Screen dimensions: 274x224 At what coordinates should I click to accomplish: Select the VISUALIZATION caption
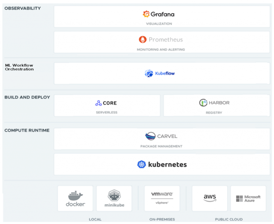(x=159, y=24)
